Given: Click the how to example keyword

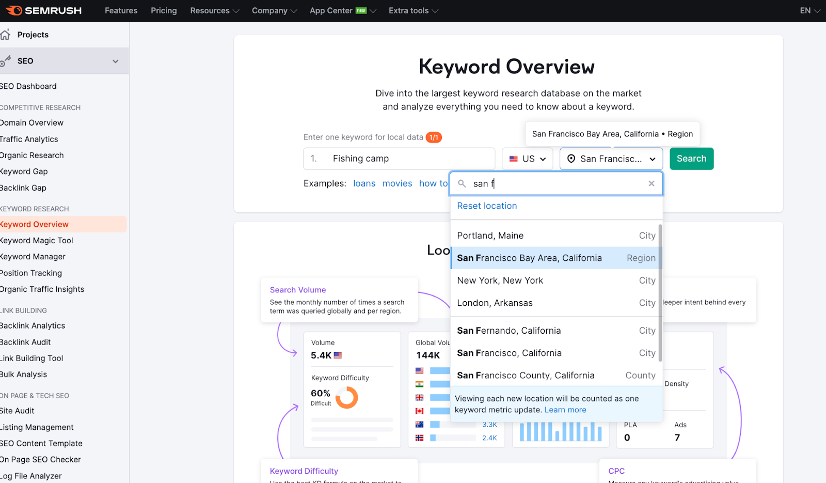Looking at the screenshot, I should point(434,183).
